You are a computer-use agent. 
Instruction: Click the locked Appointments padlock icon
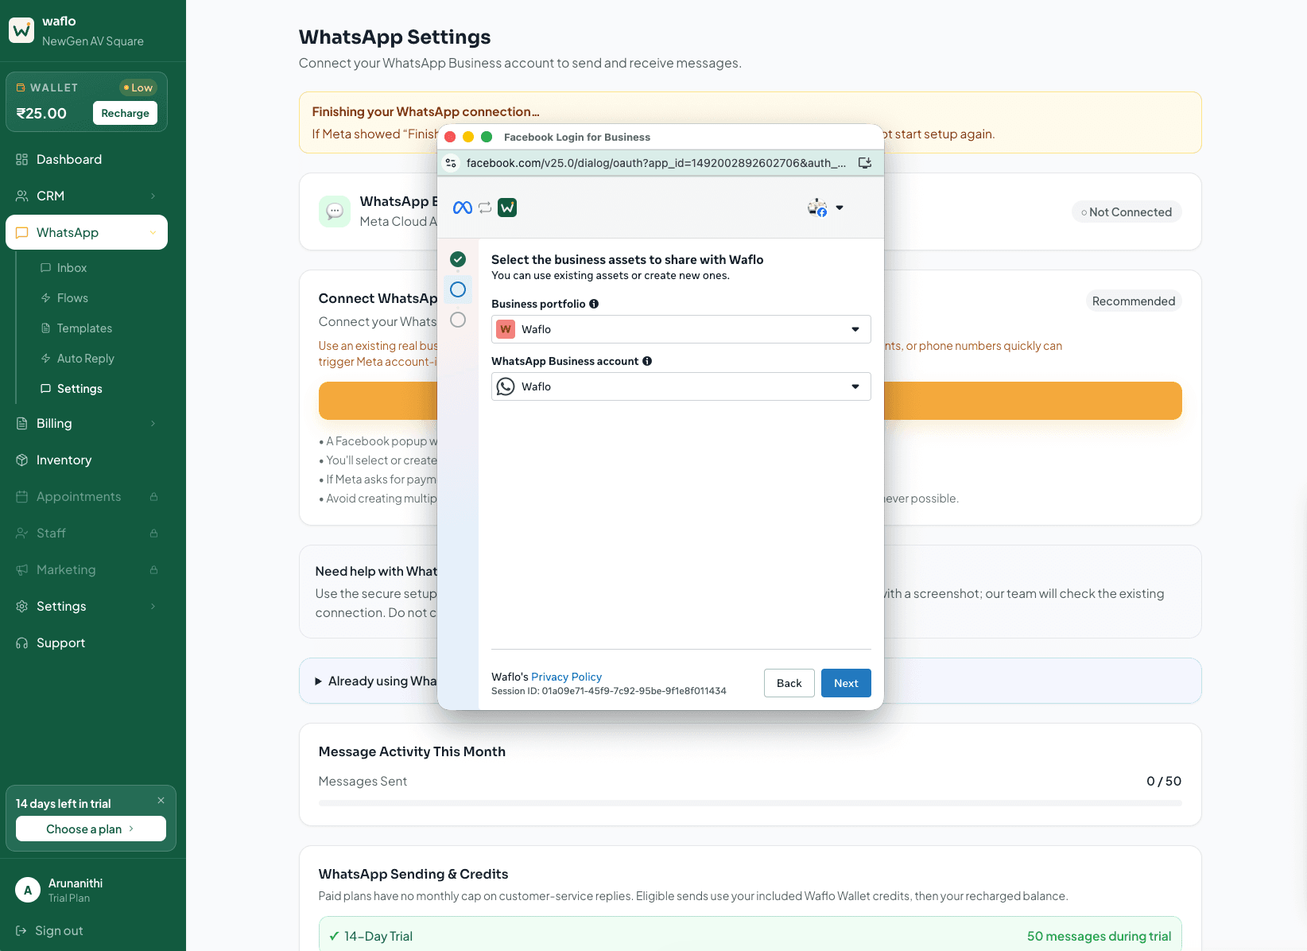tap(153, 496)
